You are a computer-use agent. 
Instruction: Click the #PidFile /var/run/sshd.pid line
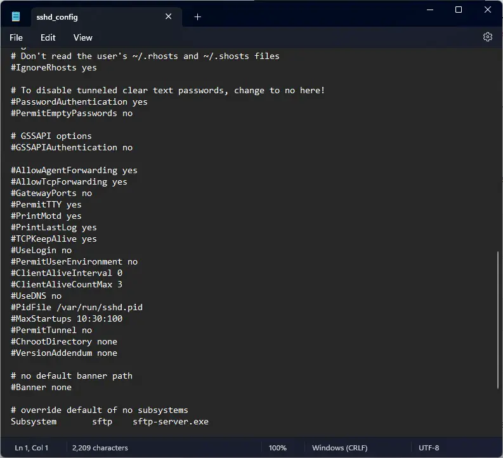pos(77,308)
